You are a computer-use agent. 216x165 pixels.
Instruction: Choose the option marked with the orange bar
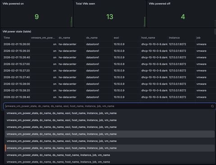coord(110,148)
